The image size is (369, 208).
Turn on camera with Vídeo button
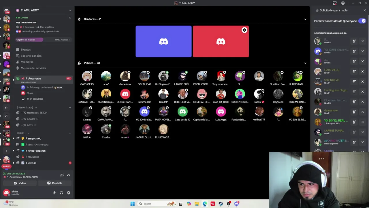click(20, 183)
